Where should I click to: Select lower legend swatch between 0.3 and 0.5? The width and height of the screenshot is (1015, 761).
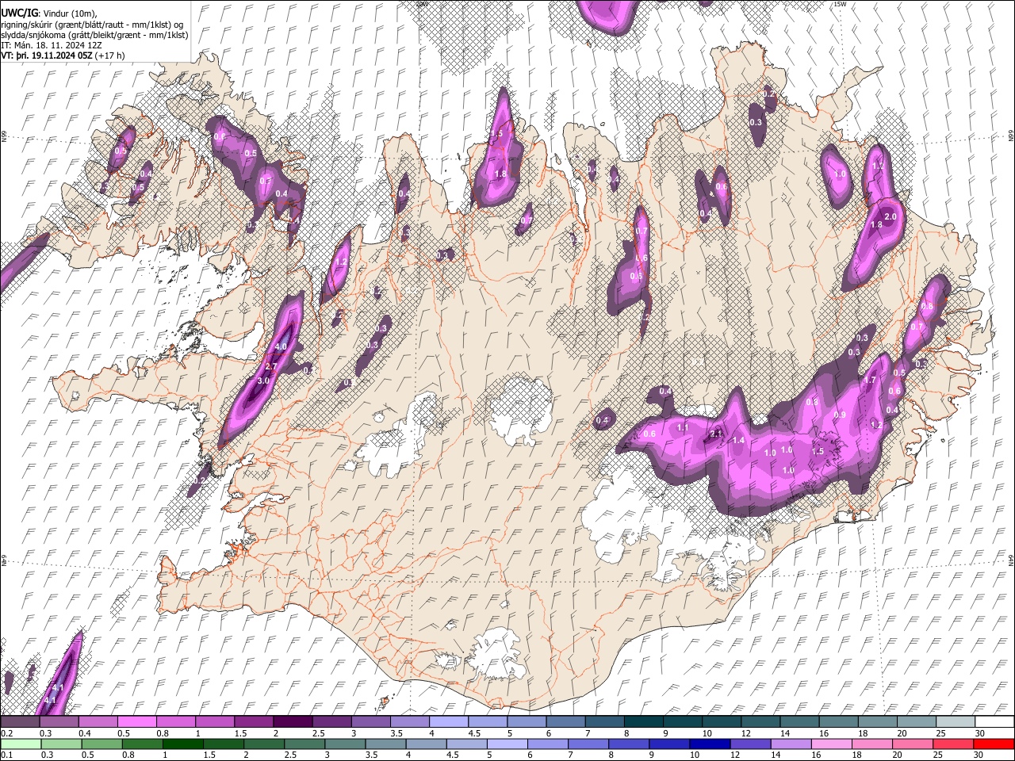pos(60,744)
